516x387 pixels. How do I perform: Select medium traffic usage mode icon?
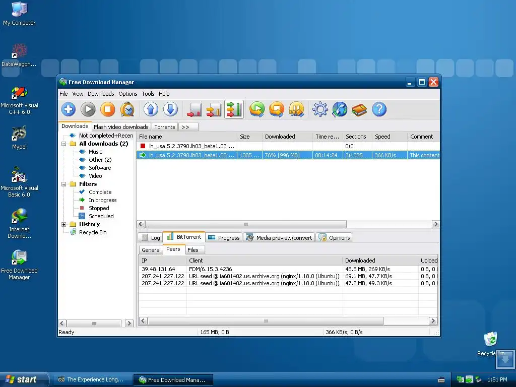coord(214,109)
